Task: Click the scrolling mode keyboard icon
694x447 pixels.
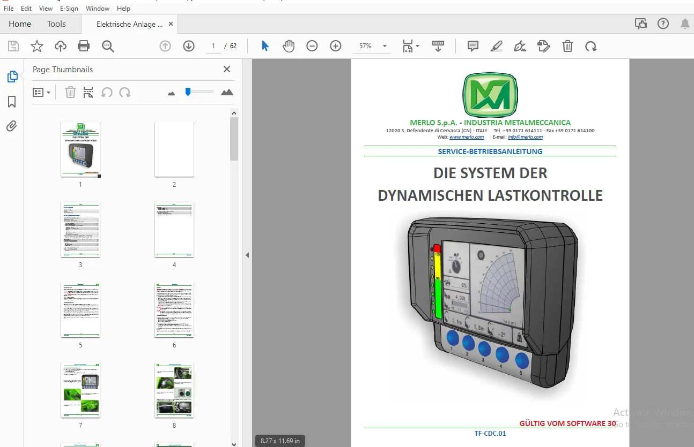Action: [438, 46]
